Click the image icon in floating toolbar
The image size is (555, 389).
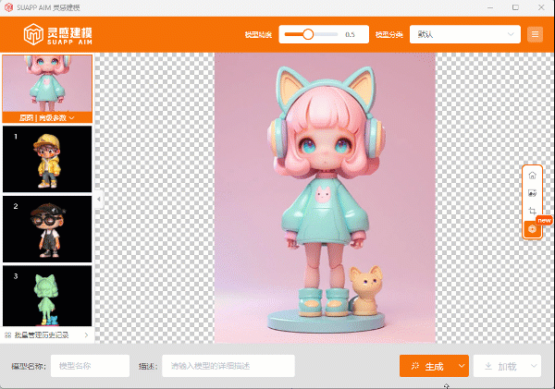click(531, 193)
